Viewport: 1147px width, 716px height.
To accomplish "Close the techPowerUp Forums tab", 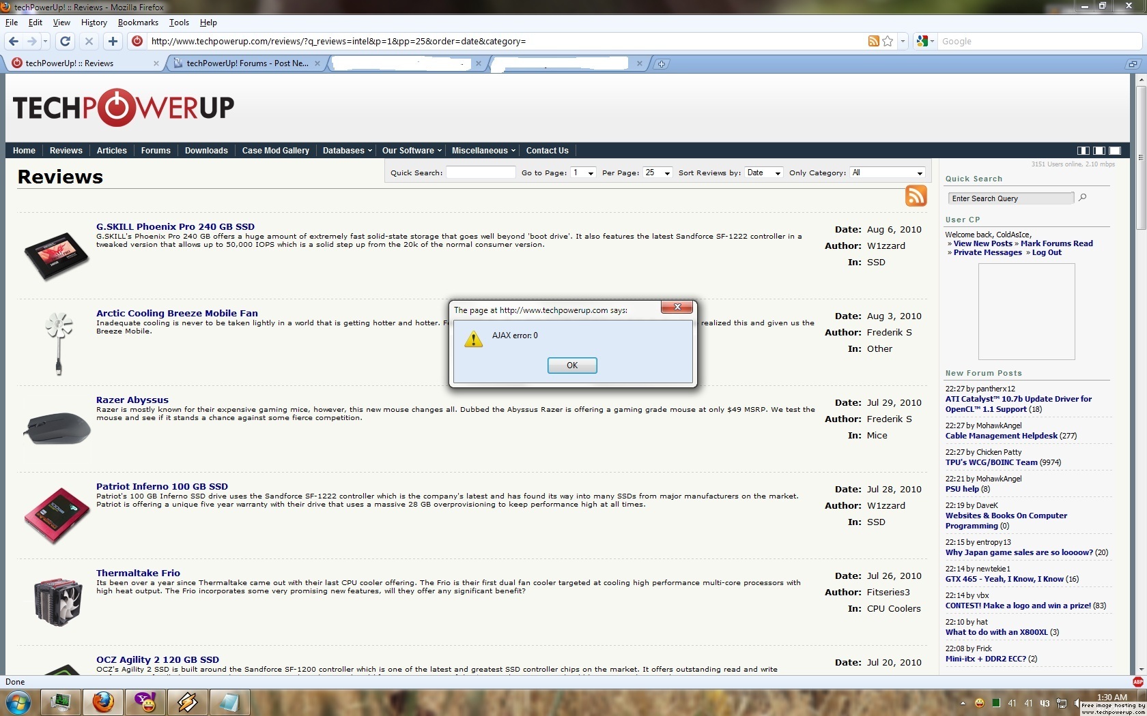I will (x=317, y=63).
